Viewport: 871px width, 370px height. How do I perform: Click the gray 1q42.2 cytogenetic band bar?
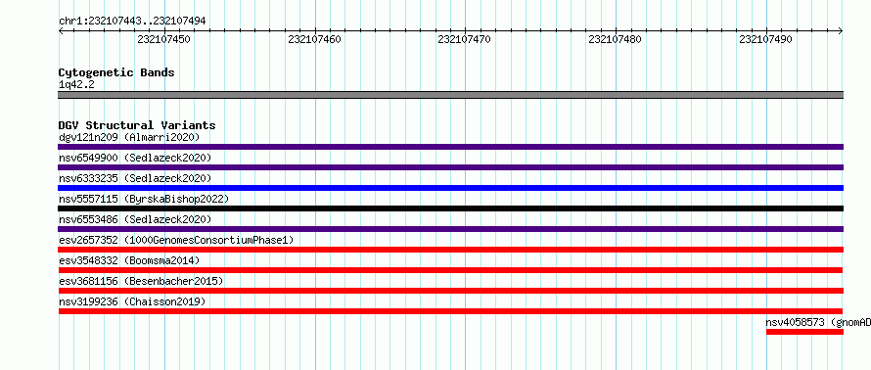point(450,95)
